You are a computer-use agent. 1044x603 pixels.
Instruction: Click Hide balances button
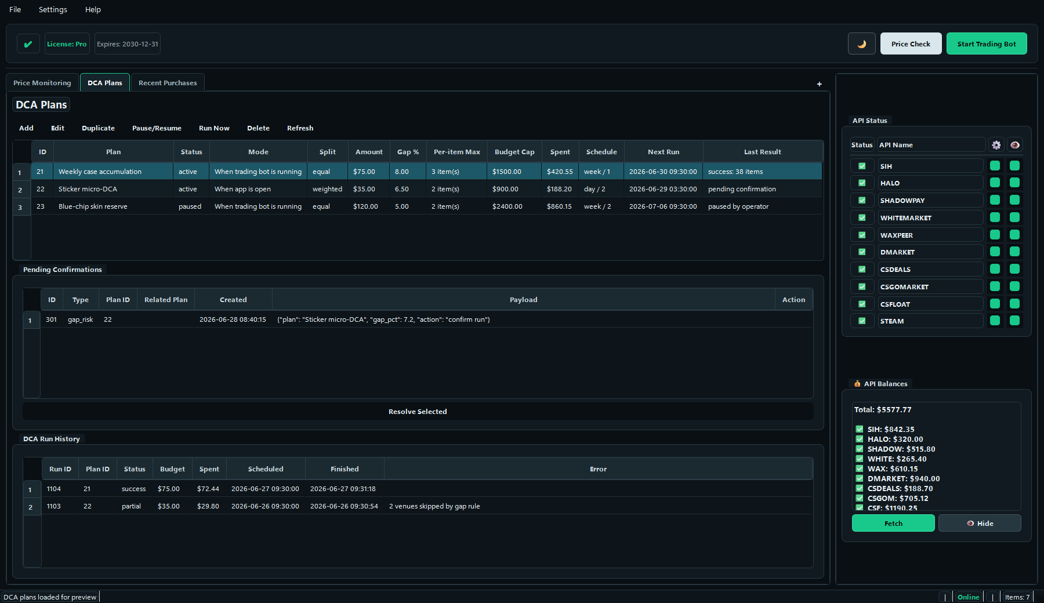(x=980, y=523)
